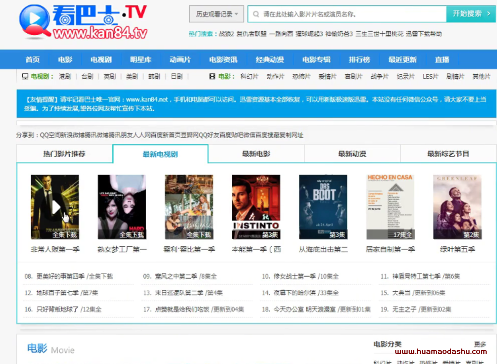Screen dimensions: 497x364
Task: Open the 电影专辑 navigation item
Action: tap(316, 60)
